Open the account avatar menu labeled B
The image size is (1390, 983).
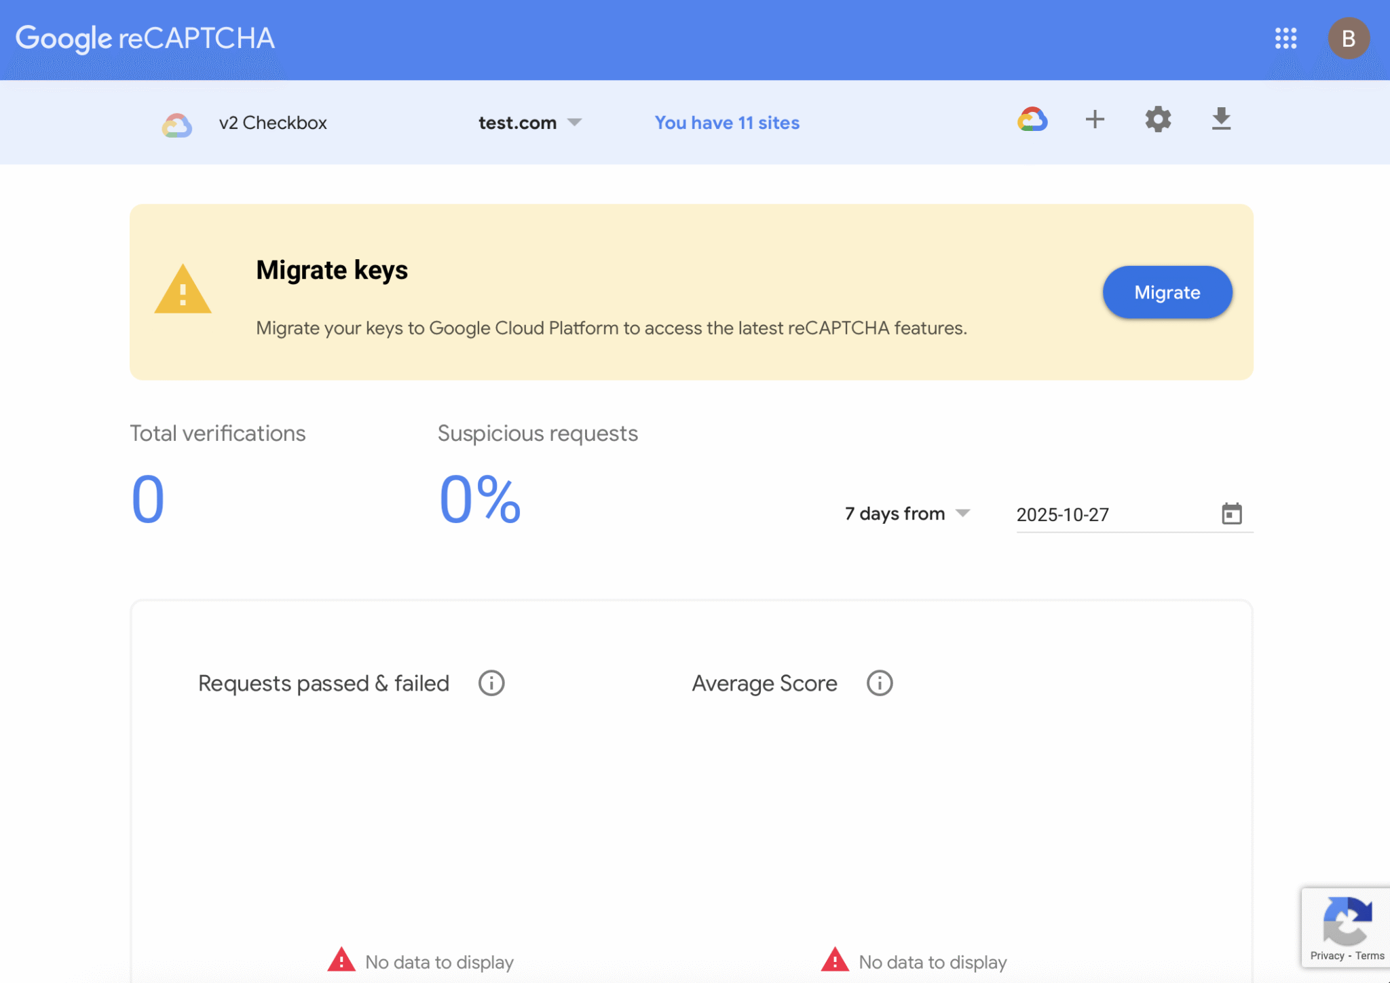(1349, 39)
